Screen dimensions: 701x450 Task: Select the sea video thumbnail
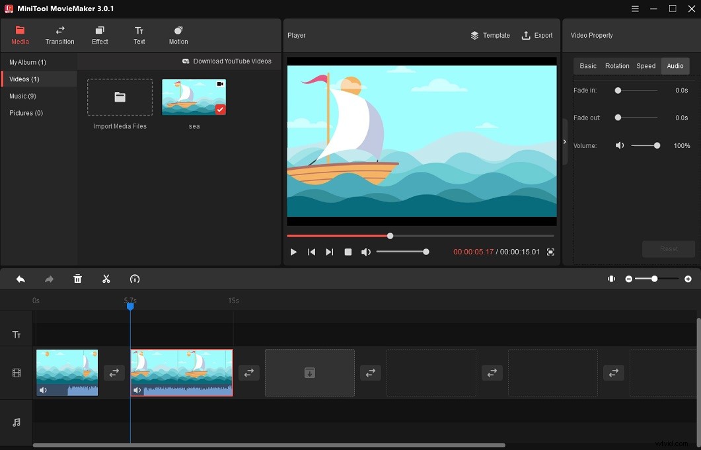coord(194,96)
